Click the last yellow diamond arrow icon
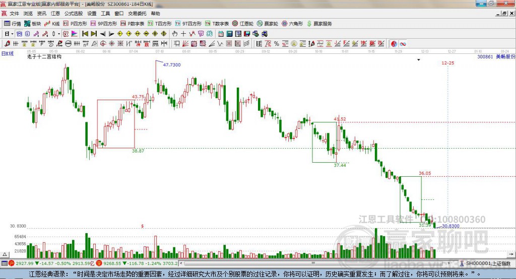Viewport: 516px width, 279px height. (164, 34)
